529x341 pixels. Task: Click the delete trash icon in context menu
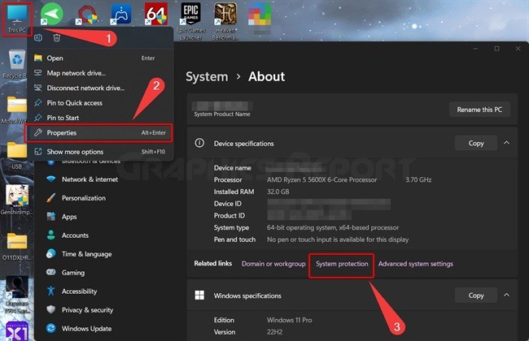[57, 37]
